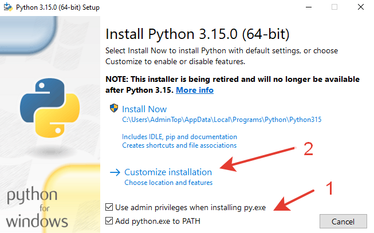This screenshot has width=374, height=233.
Task: Click the Install Now option
Action: (x=144, y=109)
